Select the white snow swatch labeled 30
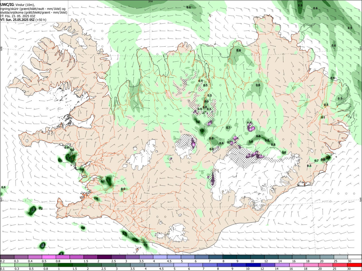Viewport: 362px width, 271px height. click(355, 257)
